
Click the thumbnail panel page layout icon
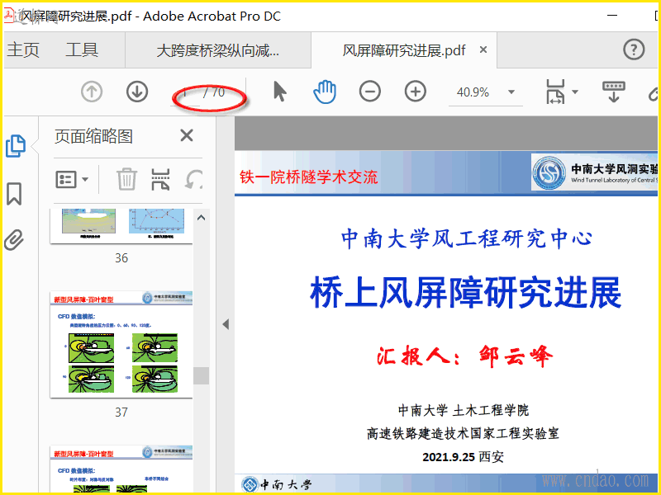[160, 179]
